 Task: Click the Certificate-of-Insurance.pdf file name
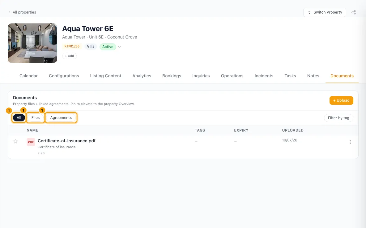66,141
